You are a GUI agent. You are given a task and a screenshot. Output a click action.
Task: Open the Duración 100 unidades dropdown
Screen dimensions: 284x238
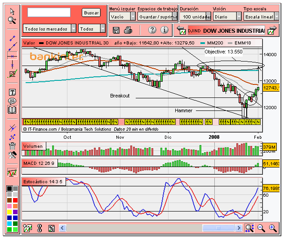195,17
